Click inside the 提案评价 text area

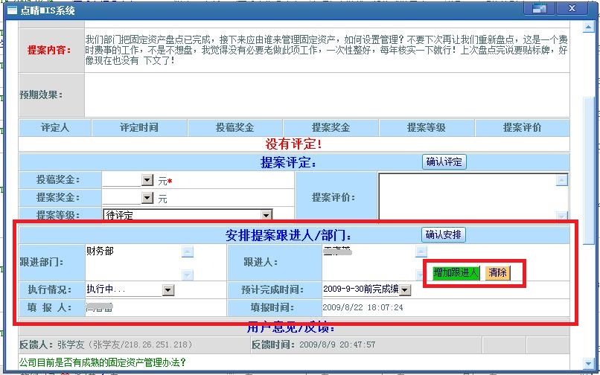pyautogui.click(x=467, y=196)
